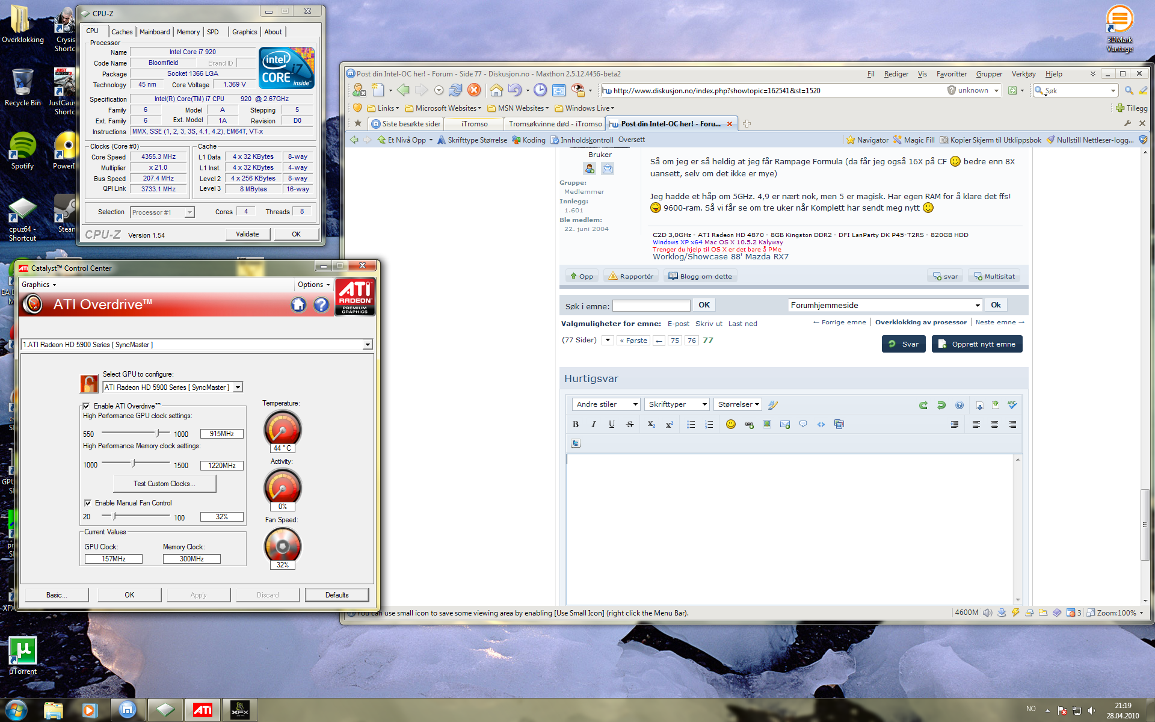1155x722 pixels.
Task: Click Validate button in CPU-Z
Action: click(248, 235)
